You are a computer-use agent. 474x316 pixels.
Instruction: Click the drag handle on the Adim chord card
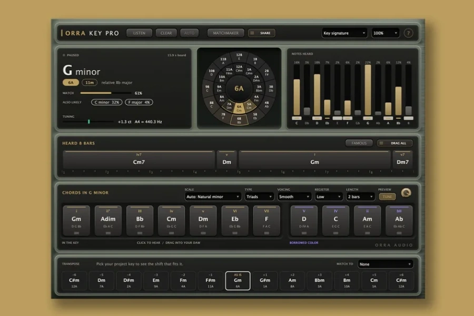click(x=108, y=233)
